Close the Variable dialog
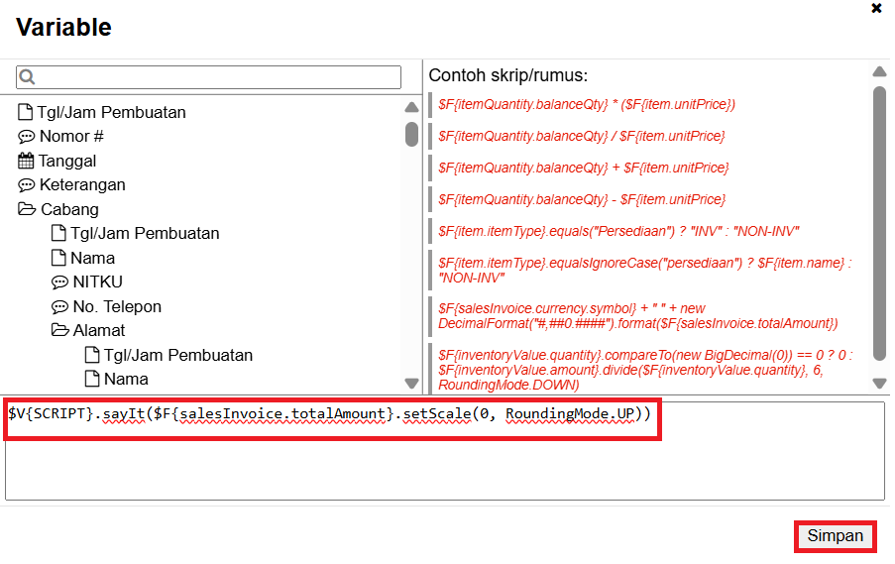Viewport: 895px width, 564px height. point(876,9)
